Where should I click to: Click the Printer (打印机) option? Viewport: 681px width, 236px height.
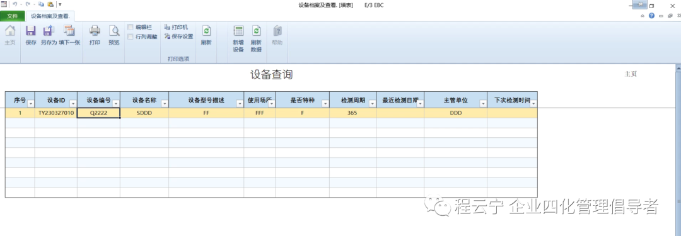click(x=176, y=27)
